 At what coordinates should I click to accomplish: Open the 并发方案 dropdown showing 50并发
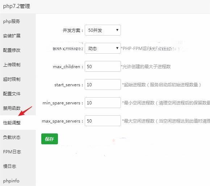(x=103, y=30)
